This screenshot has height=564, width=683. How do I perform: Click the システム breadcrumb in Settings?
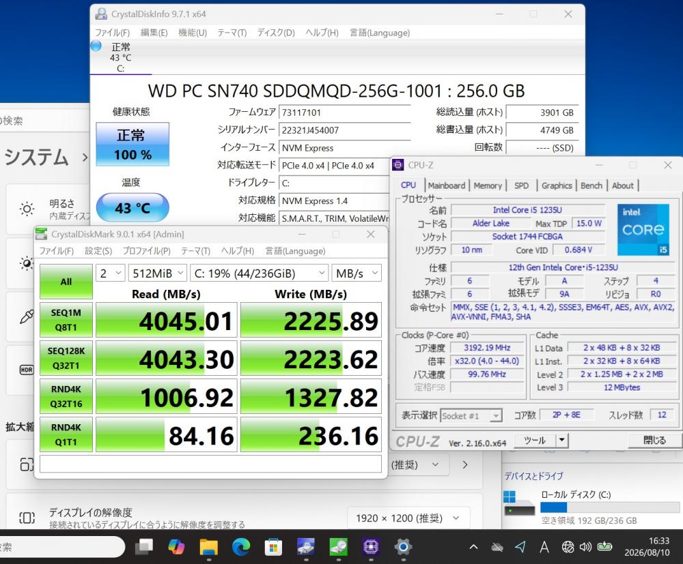37,157
